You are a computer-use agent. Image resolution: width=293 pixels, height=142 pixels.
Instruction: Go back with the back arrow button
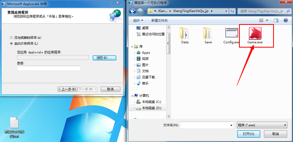132,11
